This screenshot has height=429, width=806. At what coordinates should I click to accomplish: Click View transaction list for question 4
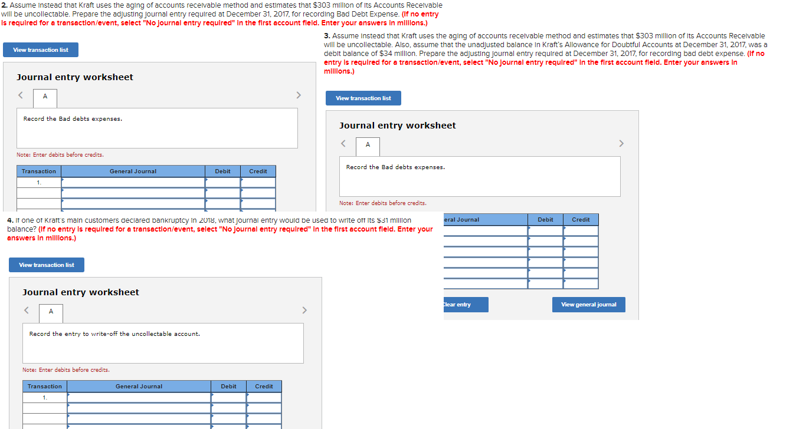pyautogui.click(x=46, y=265)
